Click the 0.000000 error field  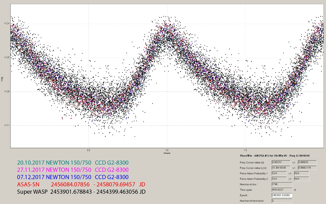[307, 162]
